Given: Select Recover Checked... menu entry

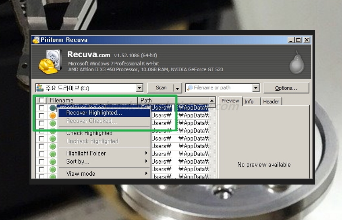Looking at the screenshot, I should pyautogui.click(x=104, y=121).
